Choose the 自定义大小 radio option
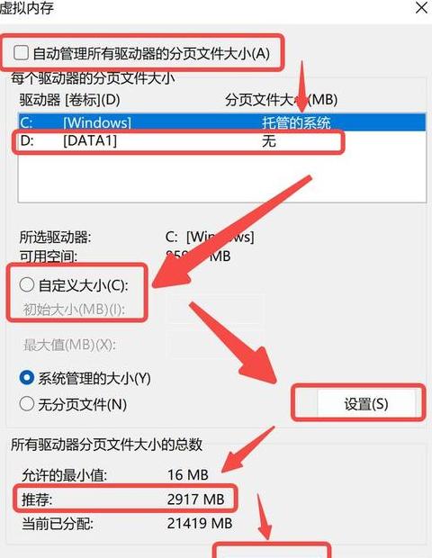 (27, 284)
